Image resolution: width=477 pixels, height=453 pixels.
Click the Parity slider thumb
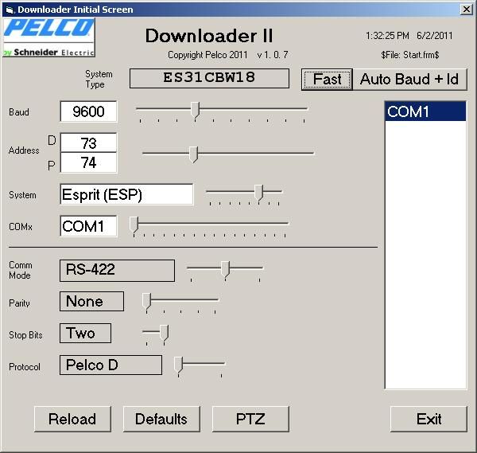[146, 302]
